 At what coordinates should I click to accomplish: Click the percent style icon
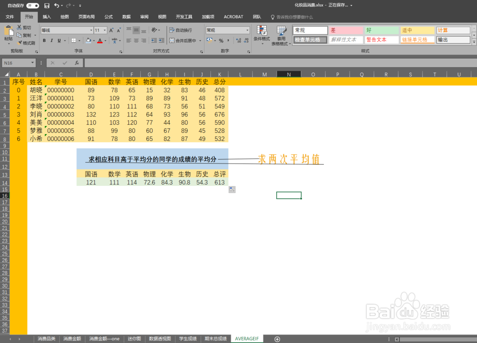pyautogui.click(x=221, y=41)
